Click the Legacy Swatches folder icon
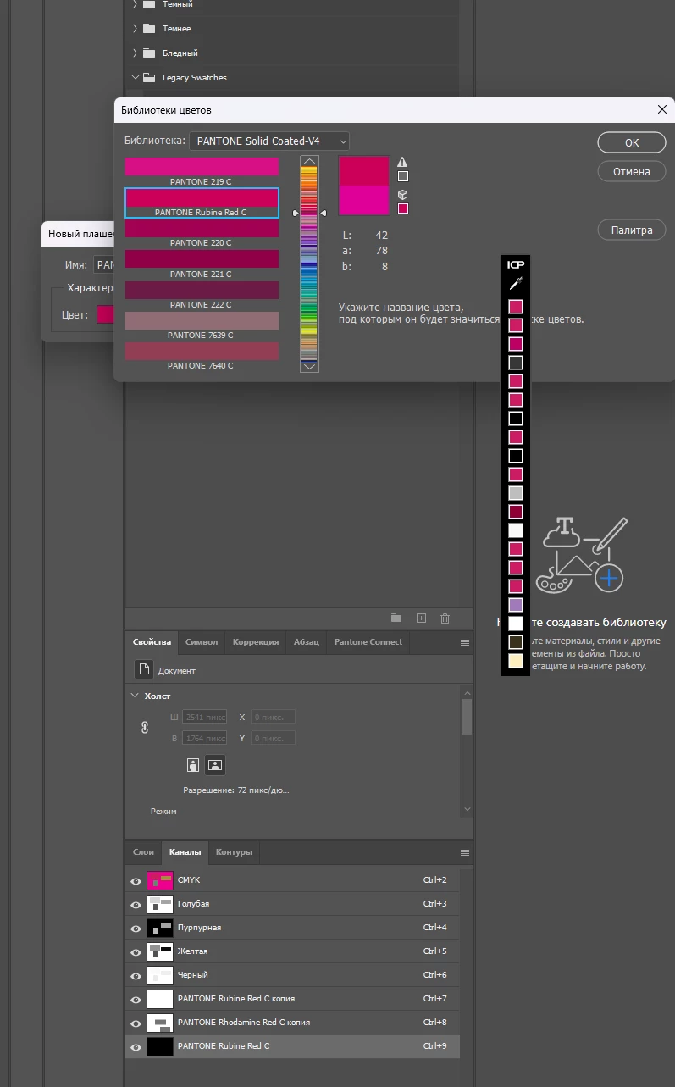The height and width of the screenshot is (1087, 675). pyautogui.click(x=149, y=78)
